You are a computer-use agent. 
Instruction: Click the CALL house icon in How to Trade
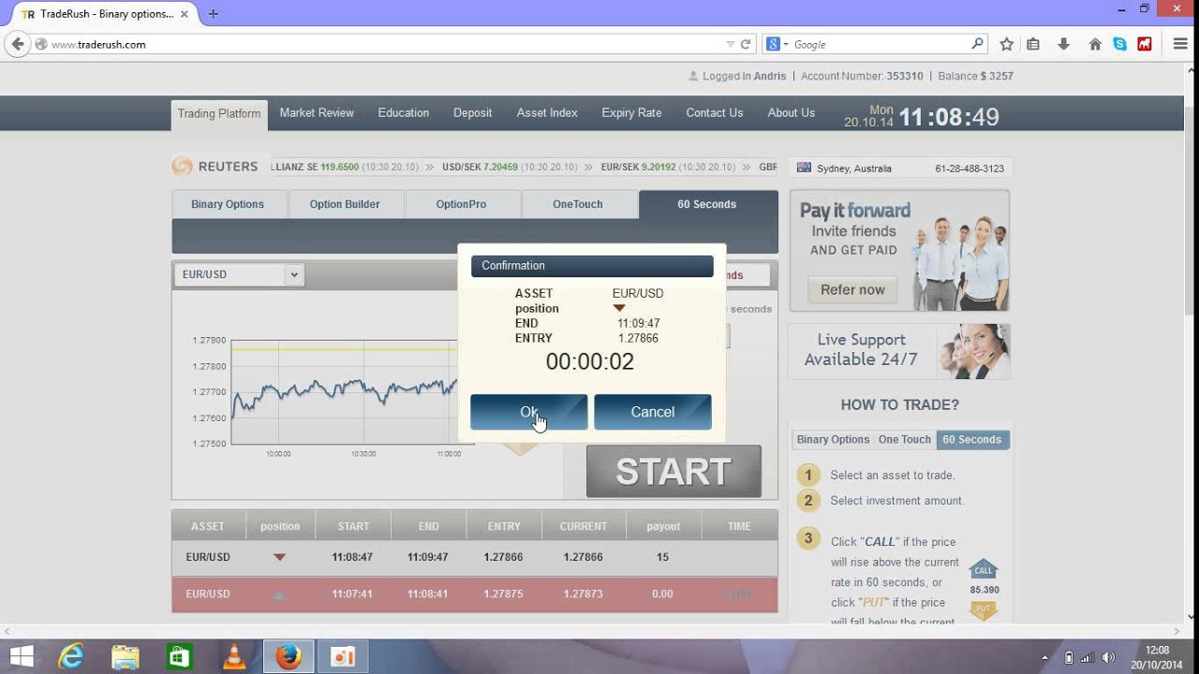[x=984, y=570]
